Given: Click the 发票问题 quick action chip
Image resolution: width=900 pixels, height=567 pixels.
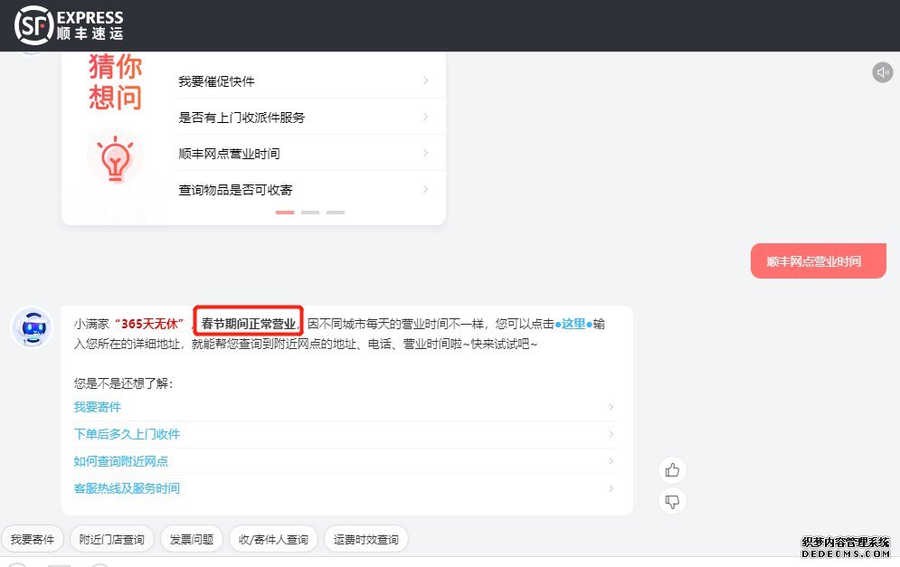Looking at the screenshot, I should click(192, 540).
